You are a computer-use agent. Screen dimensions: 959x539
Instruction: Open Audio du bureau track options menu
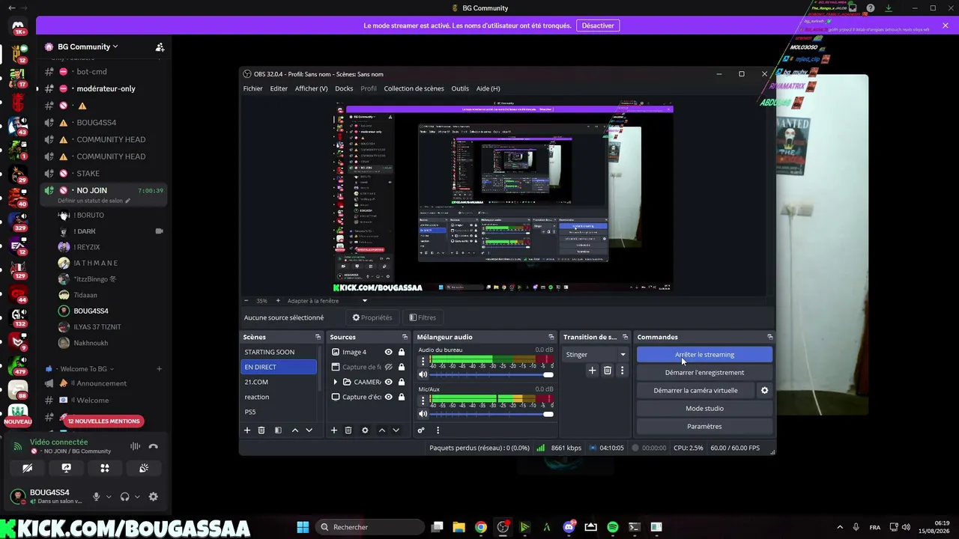click(423, 361)
